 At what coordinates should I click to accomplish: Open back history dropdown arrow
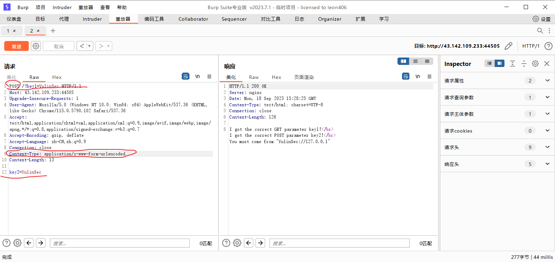pyautogui.click(x=89, y=46)
